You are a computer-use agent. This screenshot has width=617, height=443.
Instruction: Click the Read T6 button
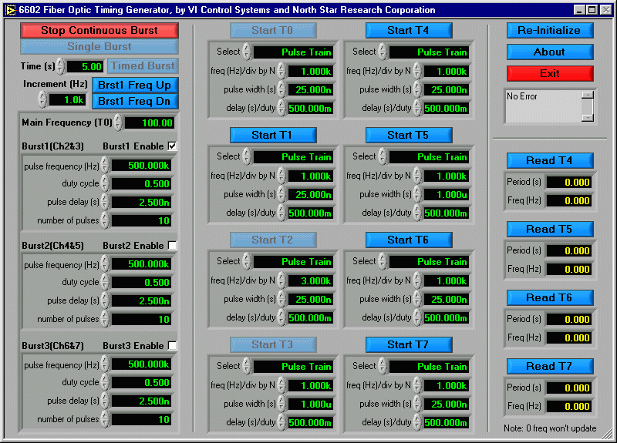click(550, 297)
